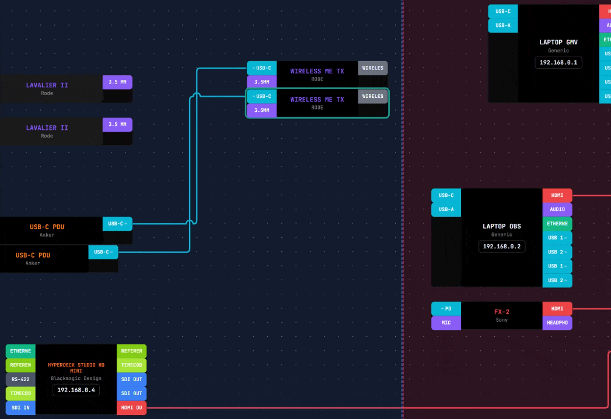This screenshot has width=611, height=419.
Task: Click 3.5 MM port of upper Lavalier II
Action: click(117, 82)
